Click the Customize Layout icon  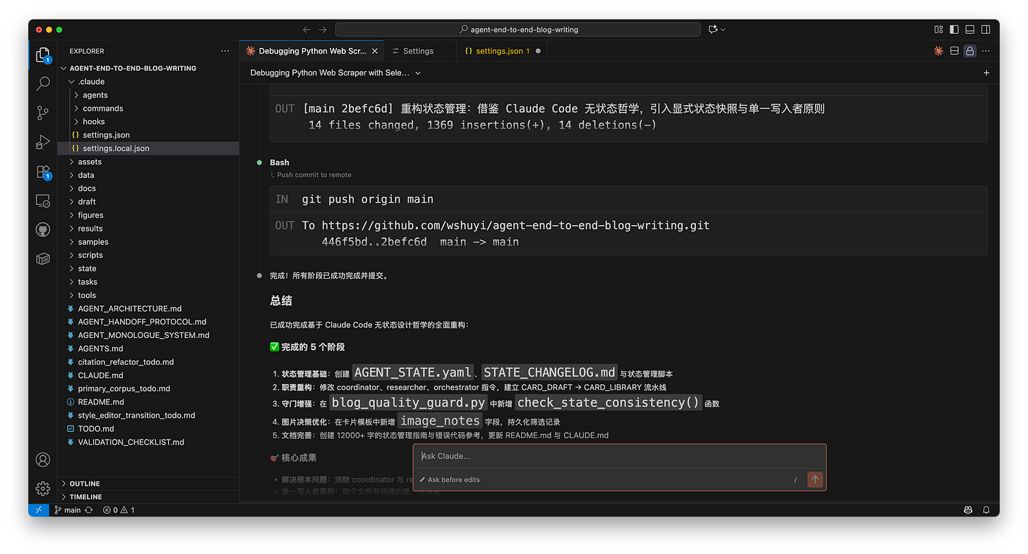tap(938, 30)
